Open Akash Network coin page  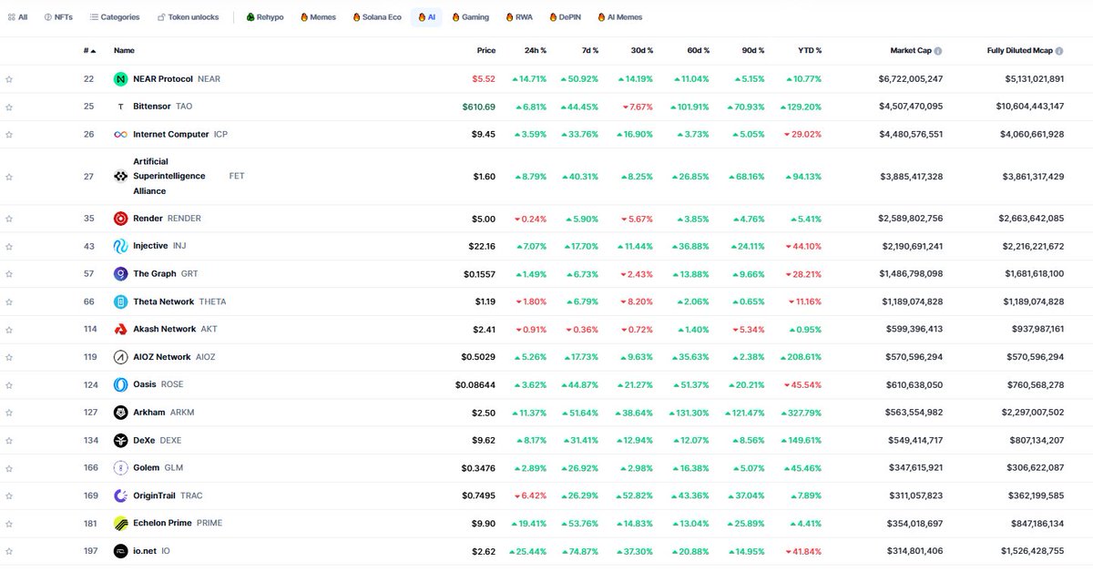176,330
